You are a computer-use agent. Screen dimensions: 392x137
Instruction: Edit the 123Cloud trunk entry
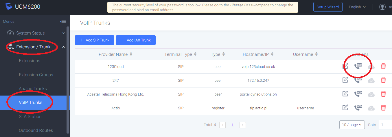tap(345, 66)
